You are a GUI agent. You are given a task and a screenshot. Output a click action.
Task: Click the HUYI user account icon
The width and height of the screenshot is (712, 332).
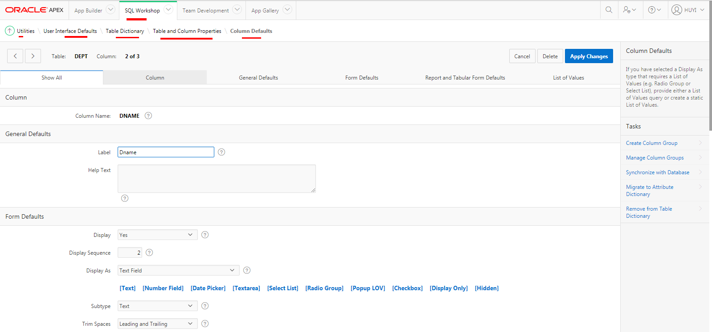677,10
